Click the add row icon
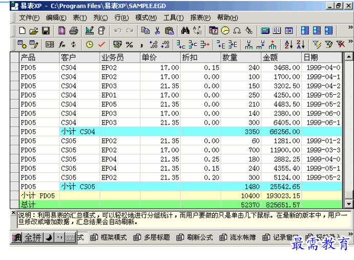354x260 pixels. click(x=22, y=45)
